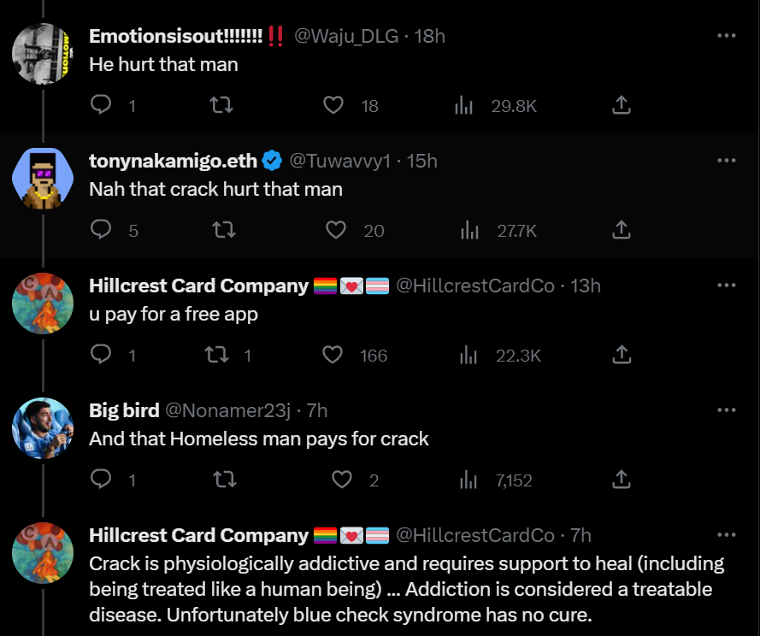Open more options menu on tonynakamigo.eth's tweet
The width and height of the screenshot is (760, 636).
(726, 161)
